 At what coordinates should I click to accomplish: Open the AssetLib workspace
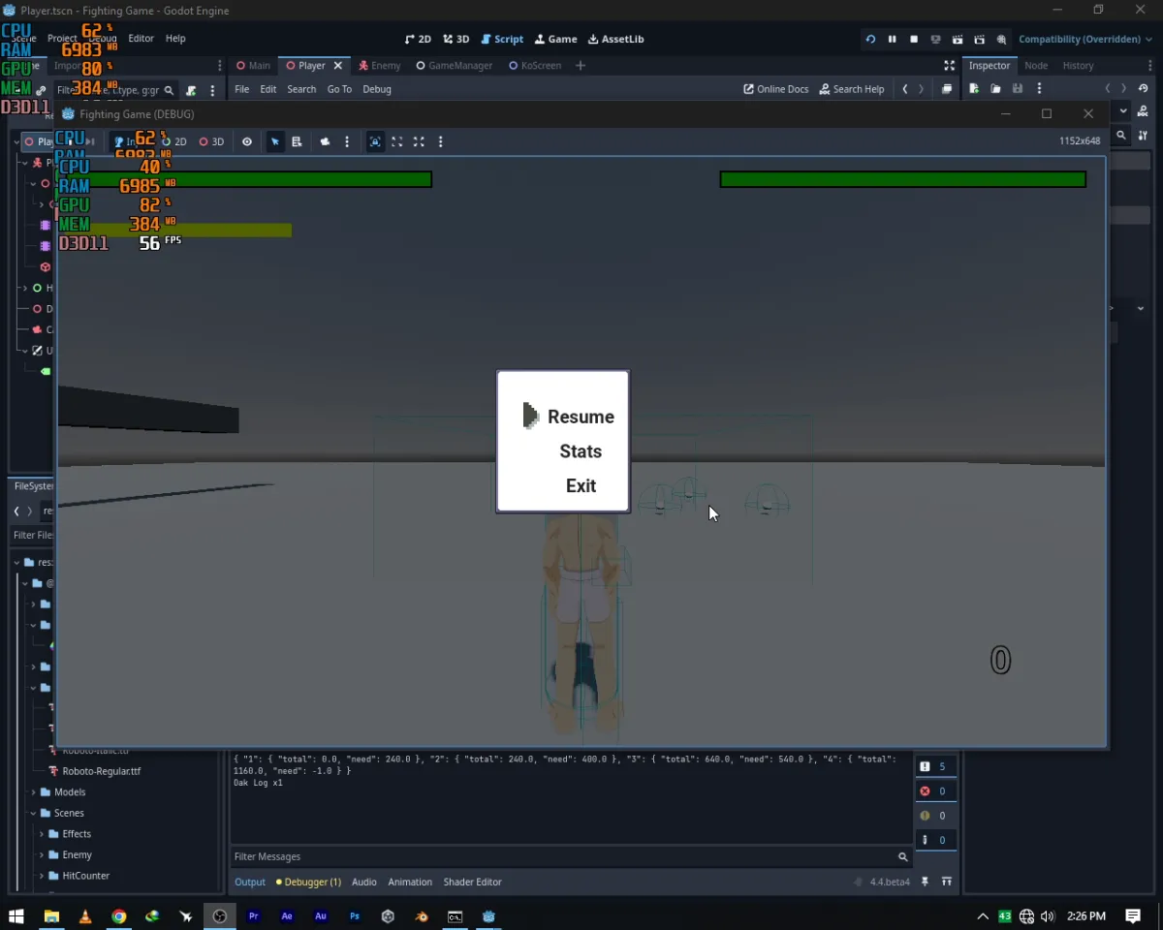coord(615,39)
